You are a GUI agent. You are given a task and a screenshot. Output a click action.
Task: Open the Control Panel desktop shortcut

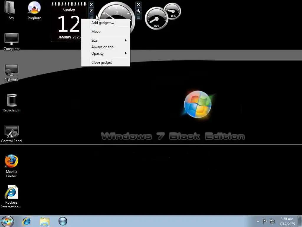coord(12,134)
